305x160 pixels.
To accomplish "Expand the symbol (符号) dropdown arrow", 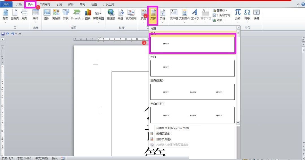I will click(247, 22).
